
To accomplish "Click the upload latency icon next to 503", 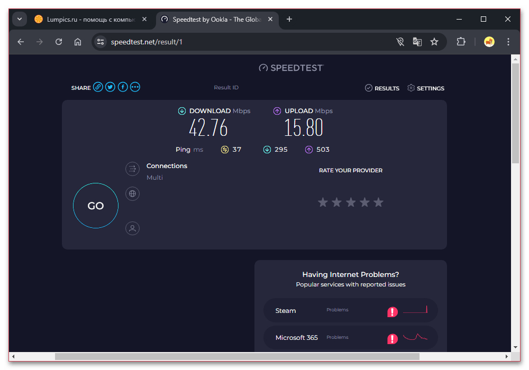I will [x=309, y=150].
